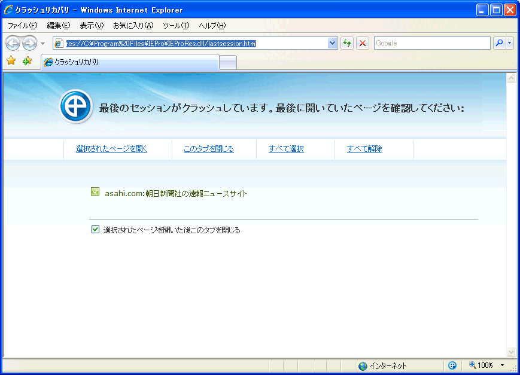Screen dimensions: 520x375
Task: Expand the address bar history dropdown
Action: click(332, 43)
